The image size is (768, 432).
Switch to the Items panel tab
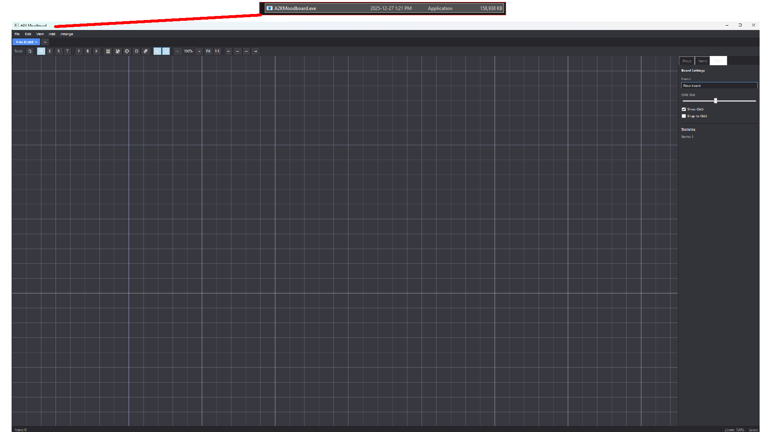click(702, 61)
